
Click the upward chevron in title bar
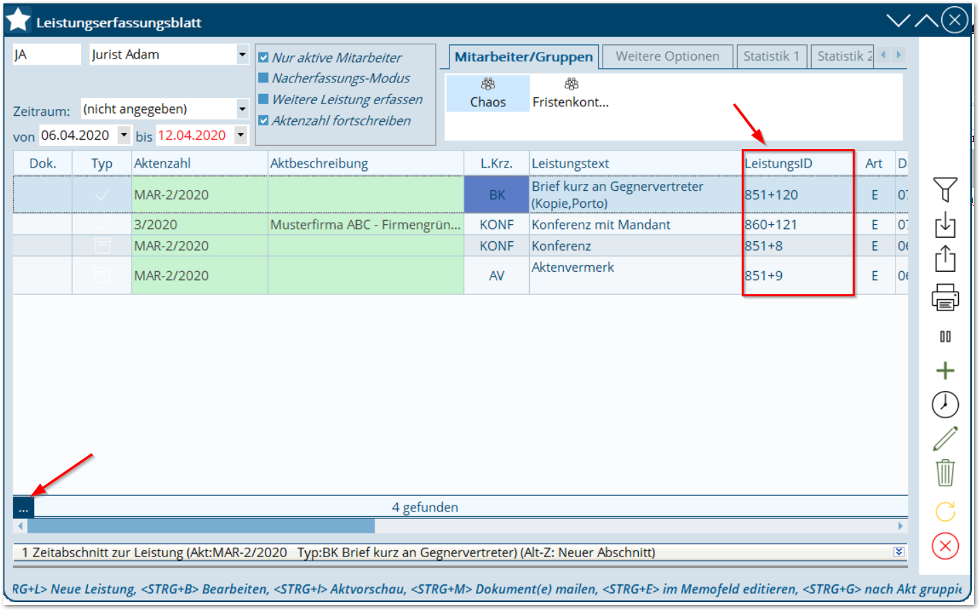(x=926, y=20)
